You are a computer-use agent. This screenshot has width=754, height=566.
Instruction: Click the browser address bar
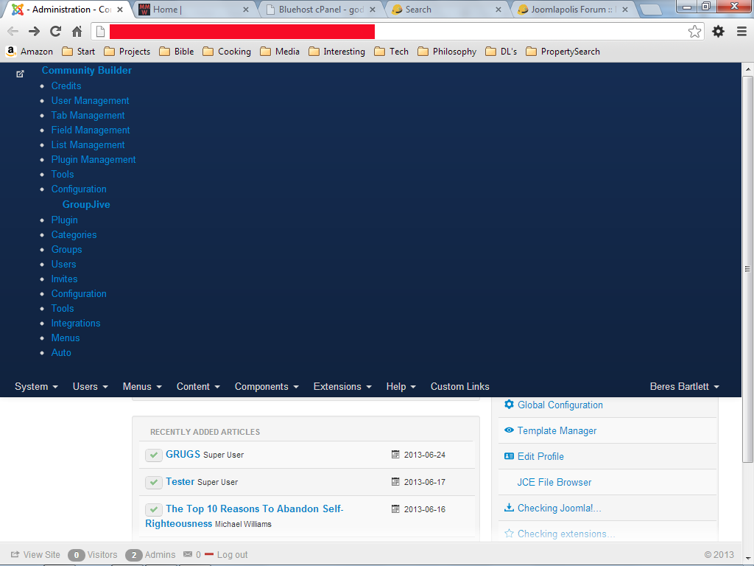(397, 32)
